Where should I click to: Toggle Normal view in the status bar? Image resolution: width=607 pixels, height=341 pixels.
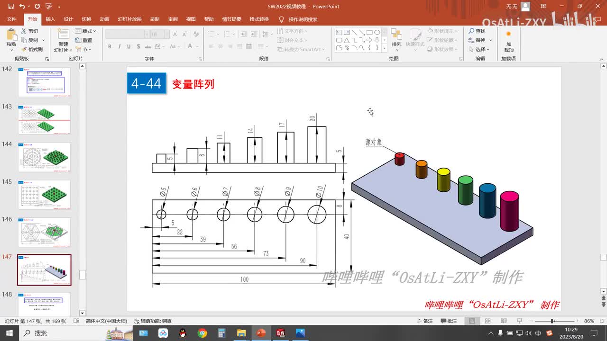tap(472, 321)
